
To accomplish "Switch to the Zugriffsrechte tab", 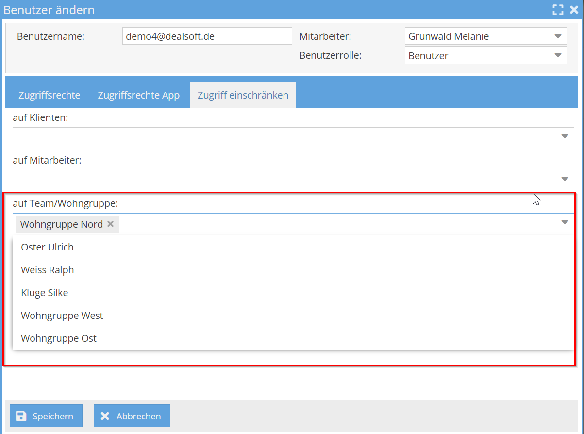I will pyautogui.click(x=49, y=95).
